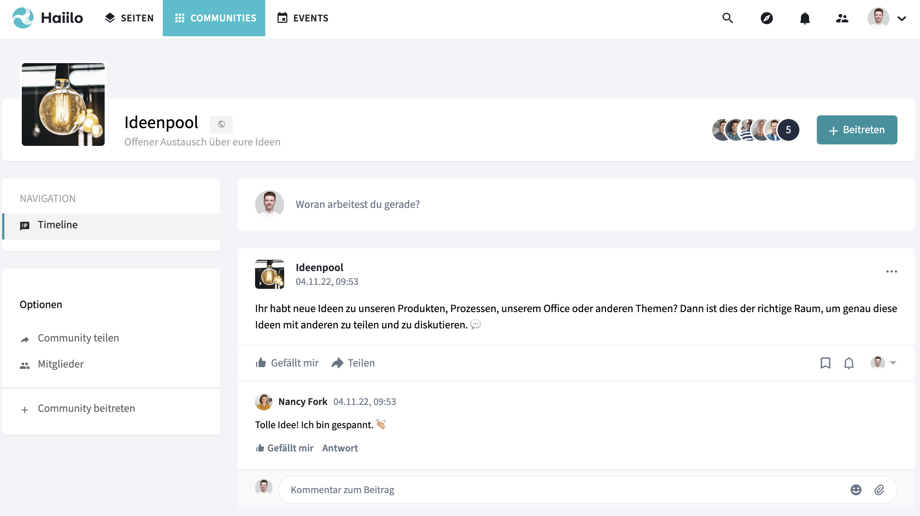Open the search magnifier icon

point(727,18)
